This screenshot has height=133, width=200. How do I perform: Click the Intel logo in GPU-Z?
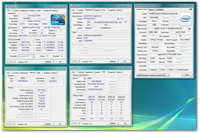coord(185,19)
